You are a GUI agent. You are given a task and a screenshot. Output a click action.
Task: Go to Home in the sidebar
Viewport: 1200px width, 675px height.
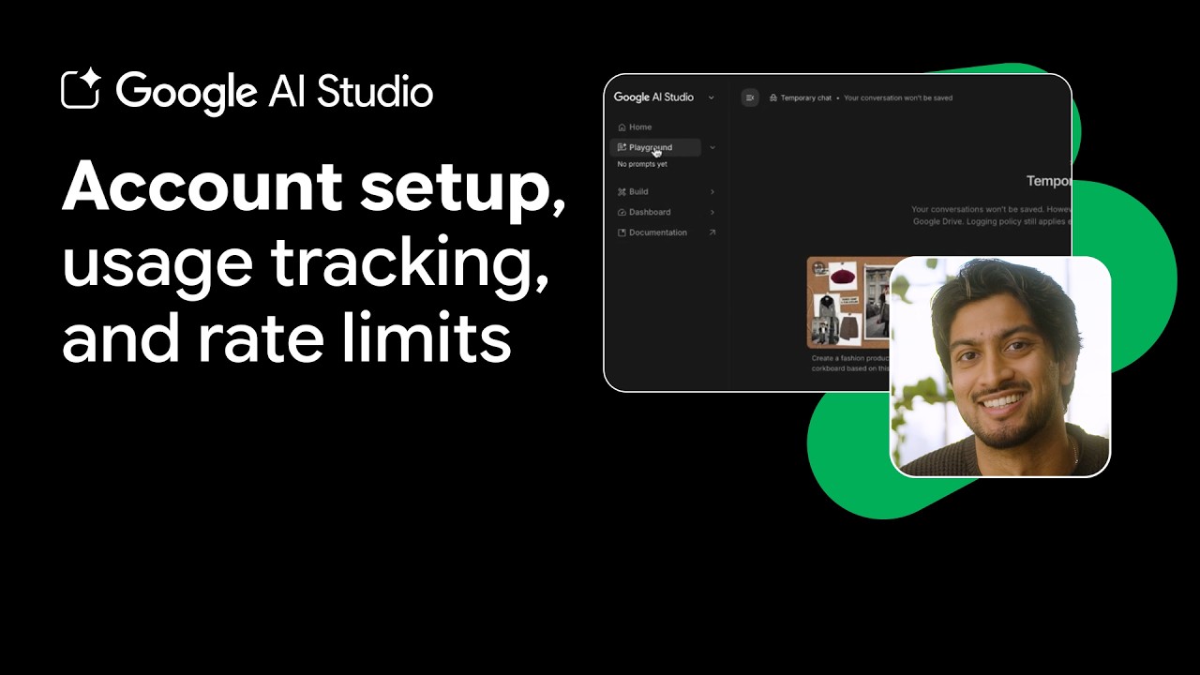pos(635,127)
